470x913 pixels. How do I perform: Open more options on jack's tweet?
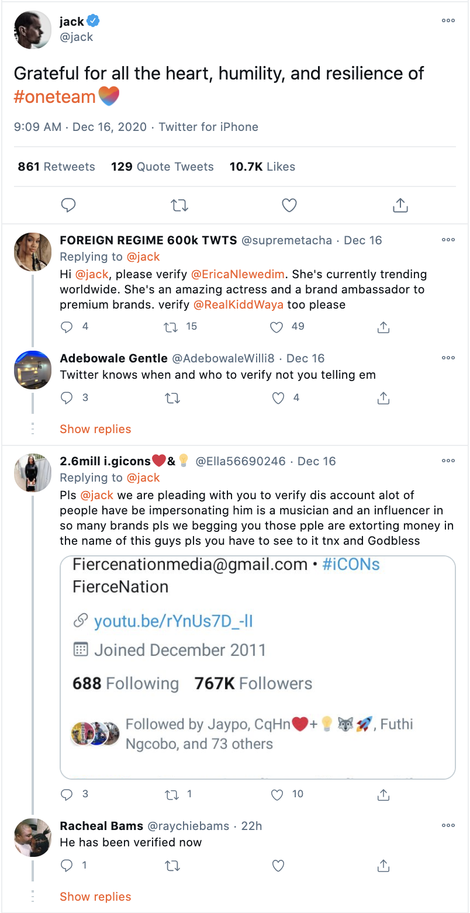click(448, 20)
